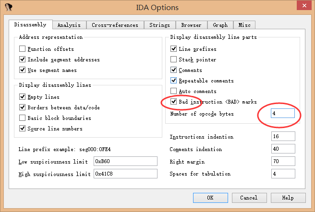Open the Cross-references tab
The height and width of the screenshot is (212, 315).
click(x=116, y=25)
